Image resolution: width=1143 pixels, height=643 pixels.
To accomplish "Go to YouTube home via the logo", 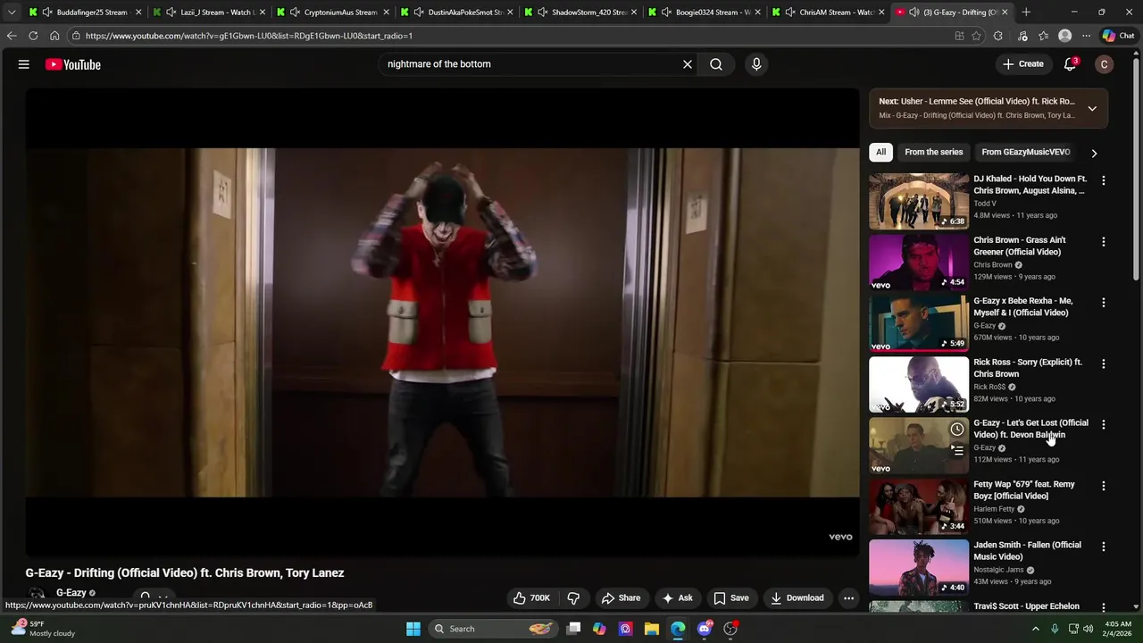I will click(73, 64).
